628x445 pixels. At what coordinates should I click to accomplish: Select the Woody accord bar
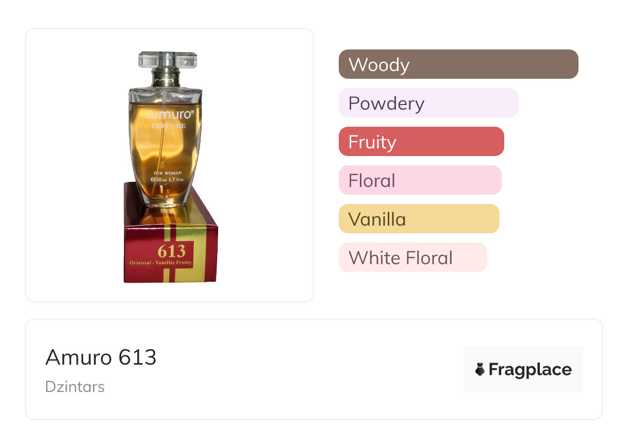click(458, 64)
